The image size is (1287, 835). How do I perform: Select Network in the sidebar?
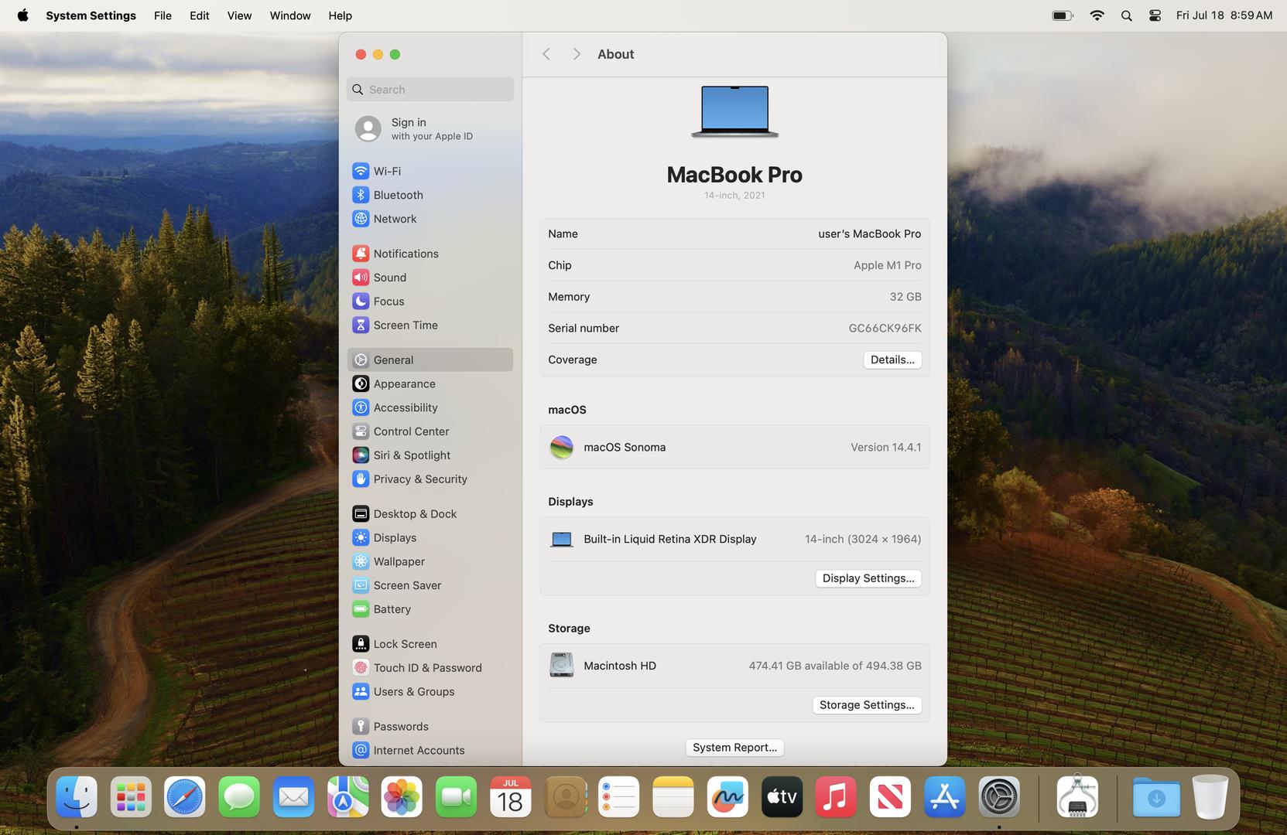click(x=430, y=219)
